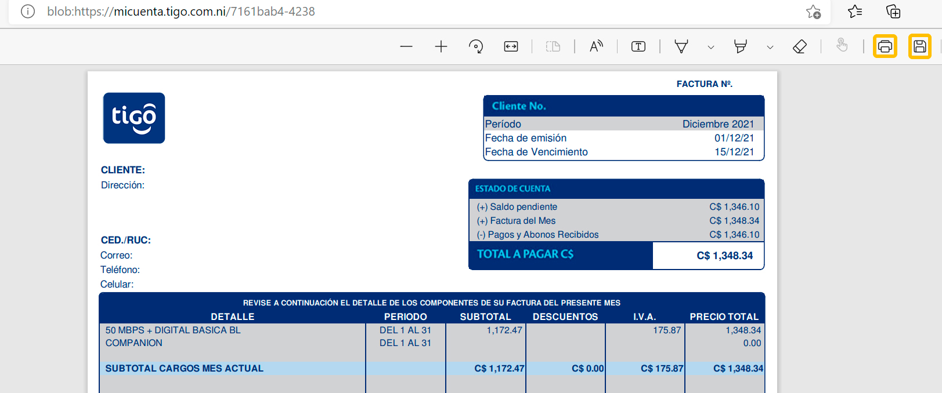Select the 'Diciembre 2021' period value

click(718, 124)
